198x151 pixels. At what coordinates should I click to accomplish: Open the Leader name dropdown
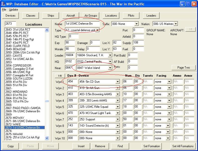click(110, 55)
